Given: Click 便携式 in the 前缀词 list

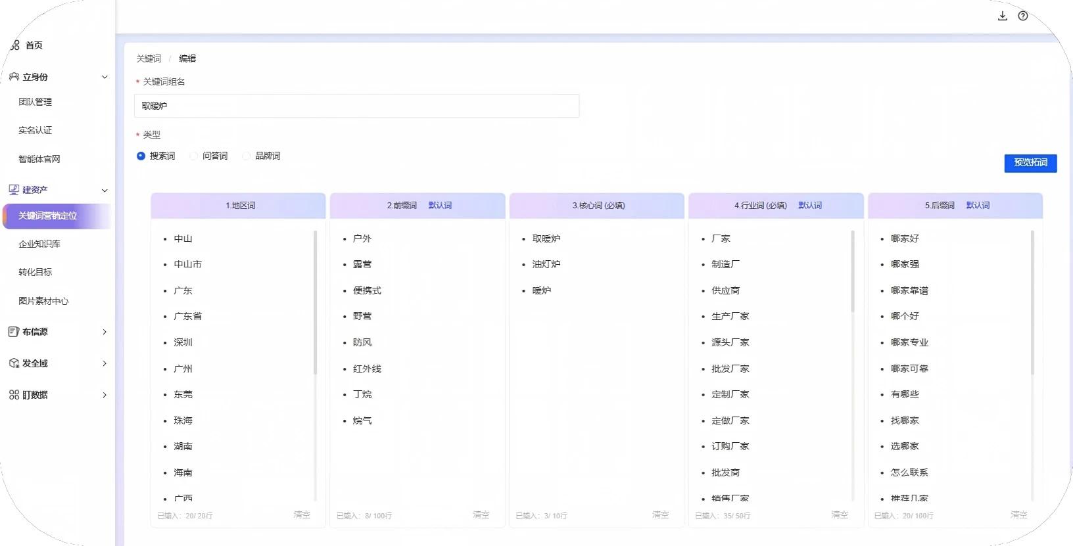Looking at the screenshot, I should coord(367,290).
